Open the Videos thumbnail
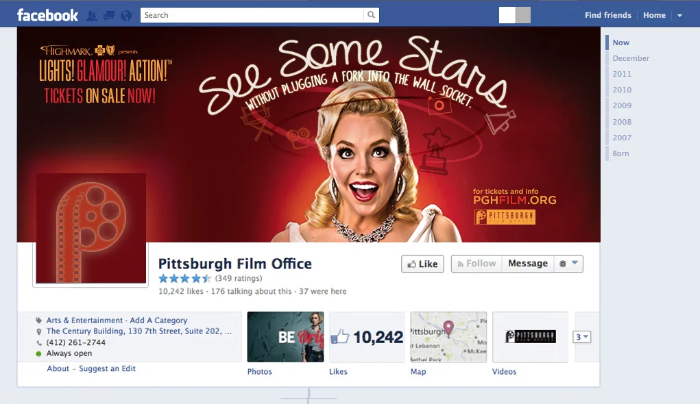This screenshot has width=700, height=404. pos(531,337)
